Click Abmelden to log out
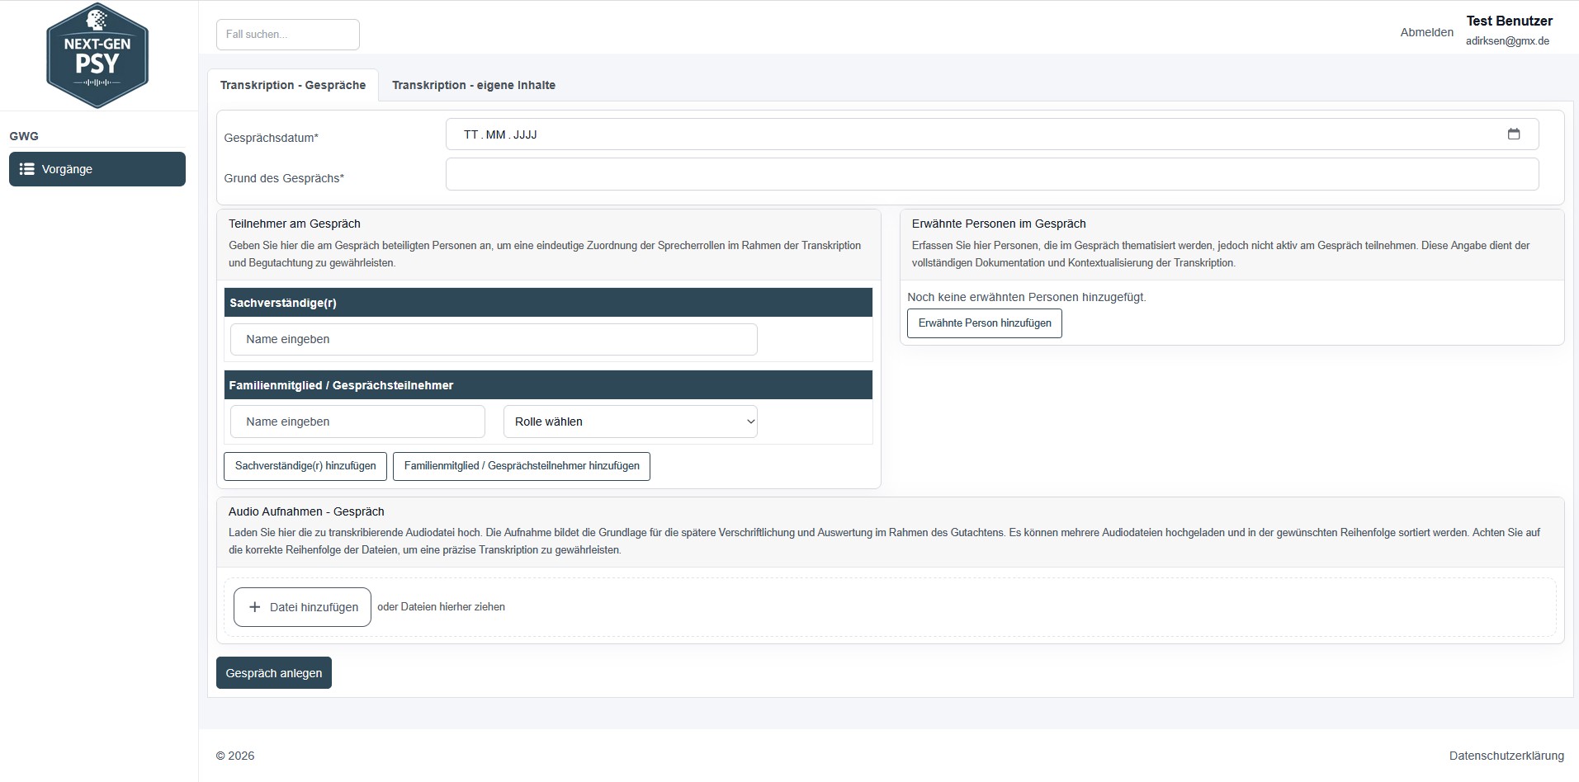This screenshot has height=782, width=1579. pyautogui.click(x=1426, y=32)
